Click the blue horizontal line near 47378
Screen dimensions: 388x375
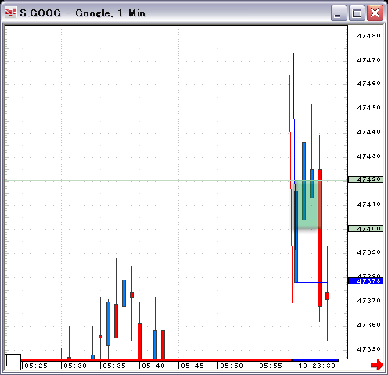(x=311, y=282)
